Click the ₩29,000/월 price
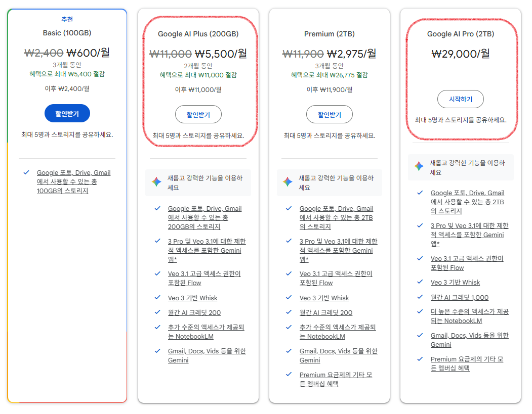The image size is (532, 414). coord(461,54)
